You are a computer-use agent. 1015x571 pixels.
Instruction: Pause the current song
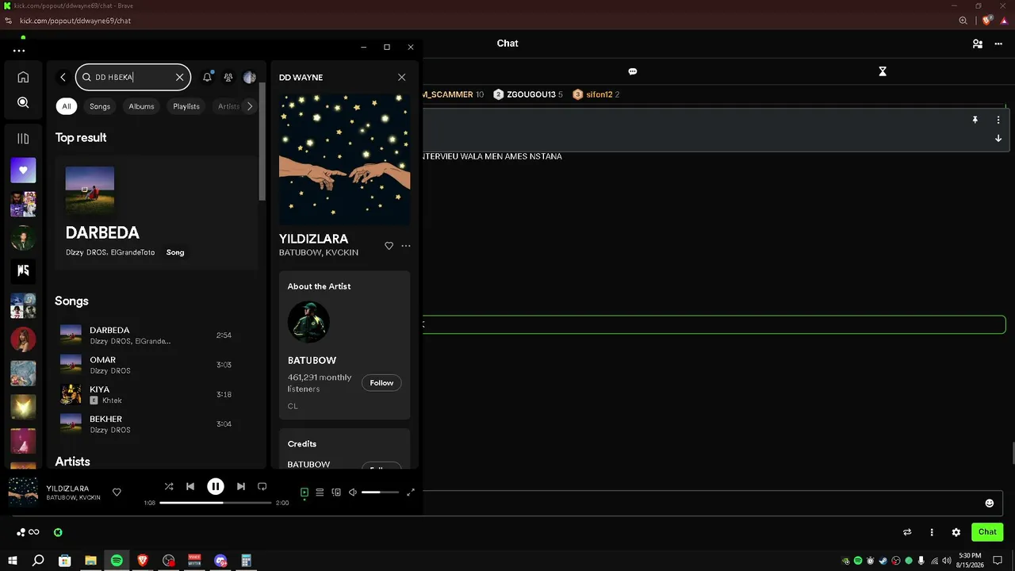coord(216,486)
